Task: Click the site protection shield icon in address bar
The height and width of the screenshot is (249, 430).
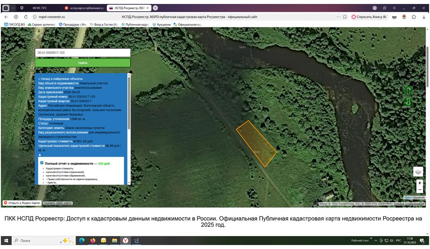Action: (34, 17)
